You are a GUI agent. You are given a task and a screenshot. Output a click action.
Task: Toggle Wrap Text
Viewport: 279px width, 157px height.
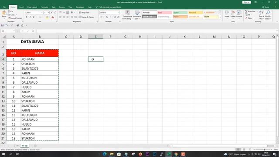pyautogui.click(x=84, y=13)
